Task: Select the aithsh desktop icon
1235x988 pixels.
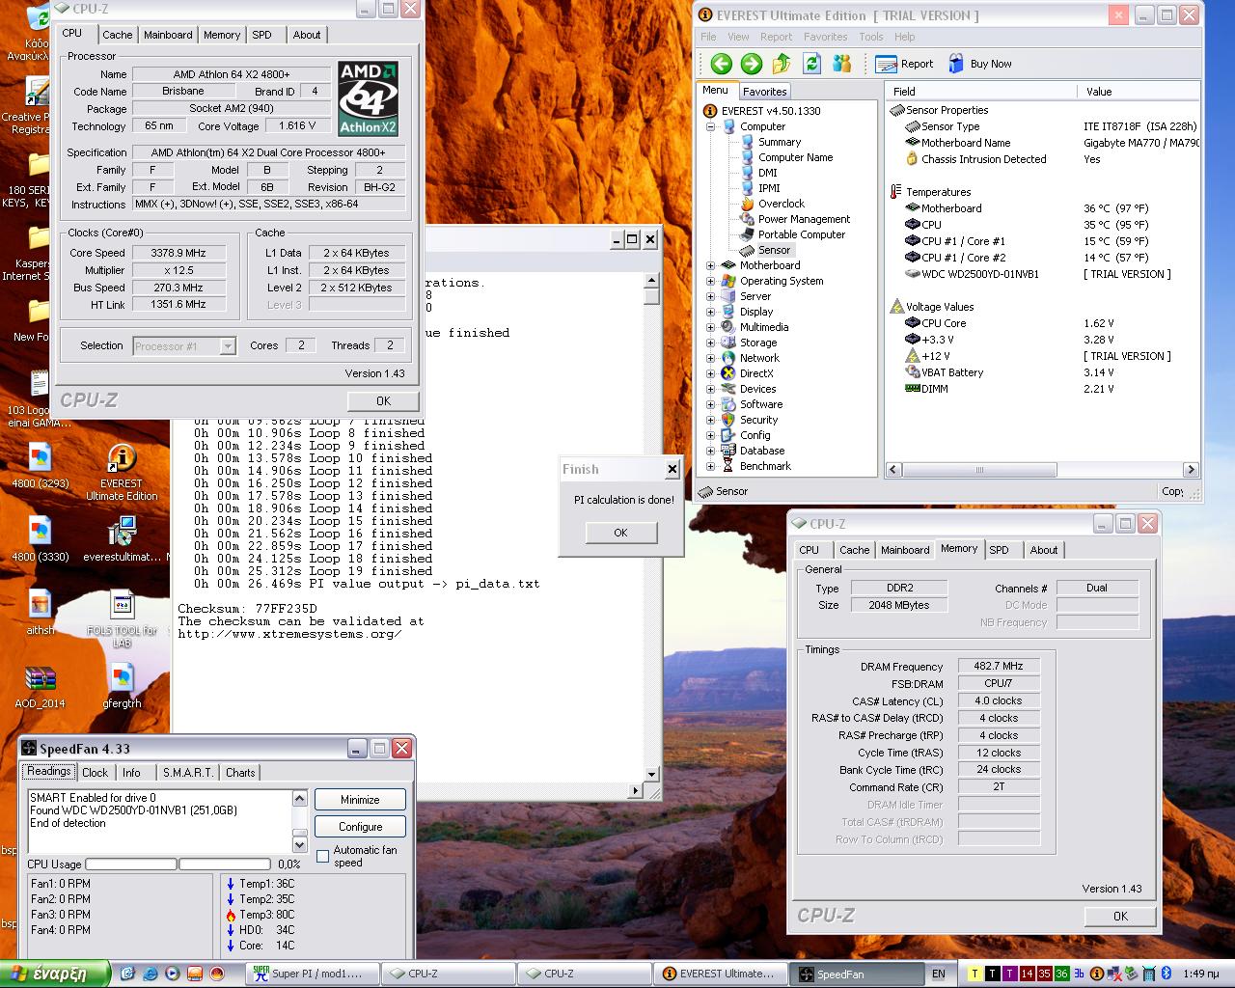Action: (x=40, y=613)
